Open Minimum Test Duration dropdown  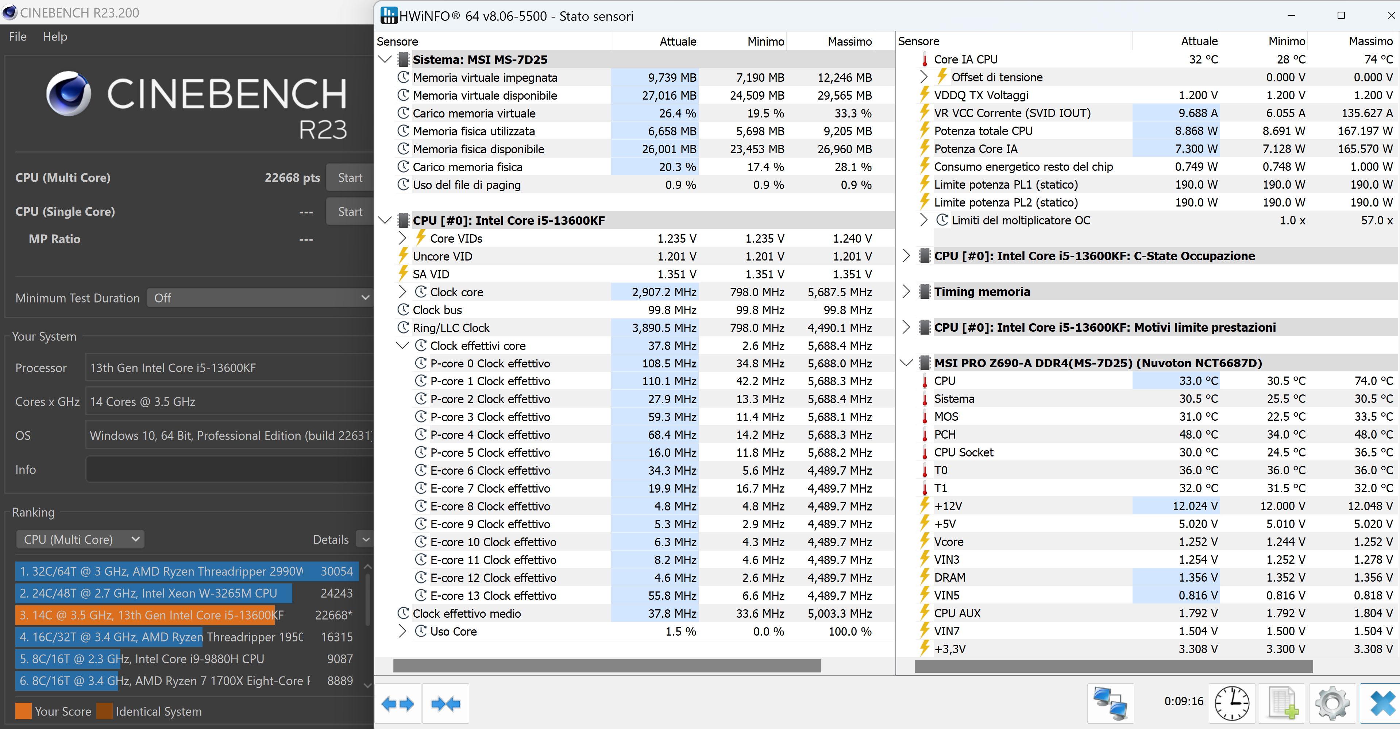point(259,298)
